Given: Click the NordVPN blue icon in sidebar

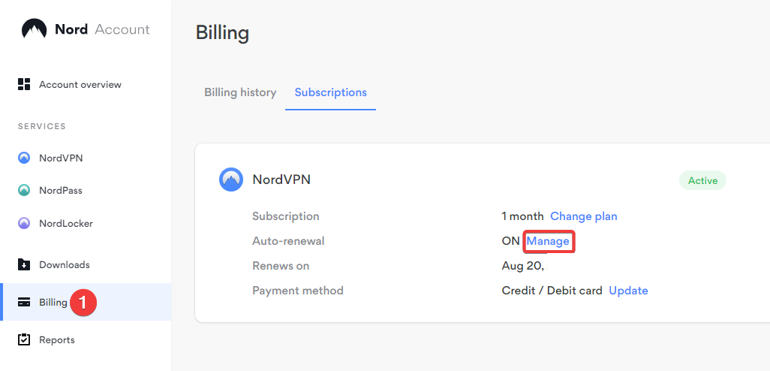Looking at the screenshot, I should tap(24, 158).
